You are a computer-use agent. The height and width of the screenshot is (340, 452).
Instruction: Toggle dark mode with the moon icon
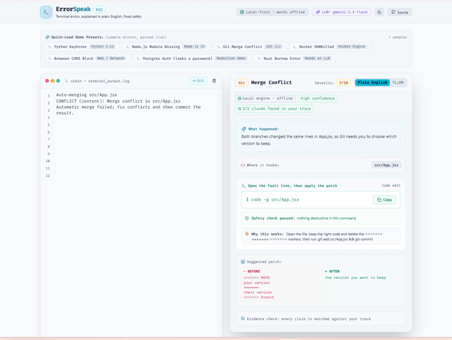point(379,12)
